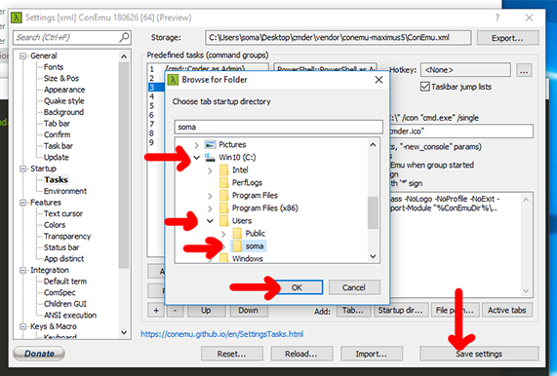Click the Intel folder icon

pyautogui.click(x=223, y=169)
